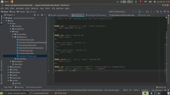170x95 pixels.
Task: Click the Git develop branch widget
Action: pos(157,90)
